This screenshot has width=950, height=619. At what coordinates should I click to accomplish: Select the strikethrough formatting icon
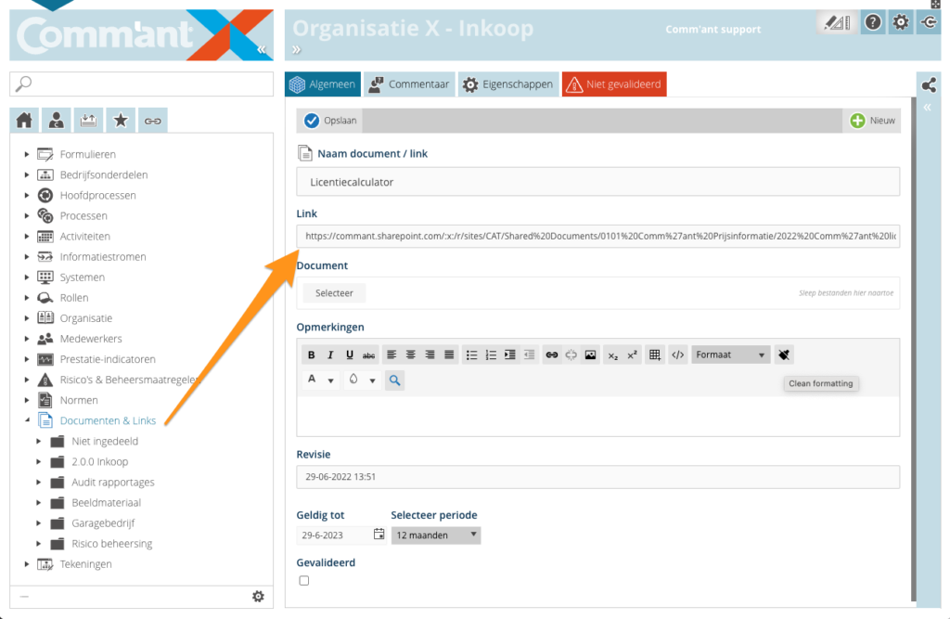tap(368, 355)
